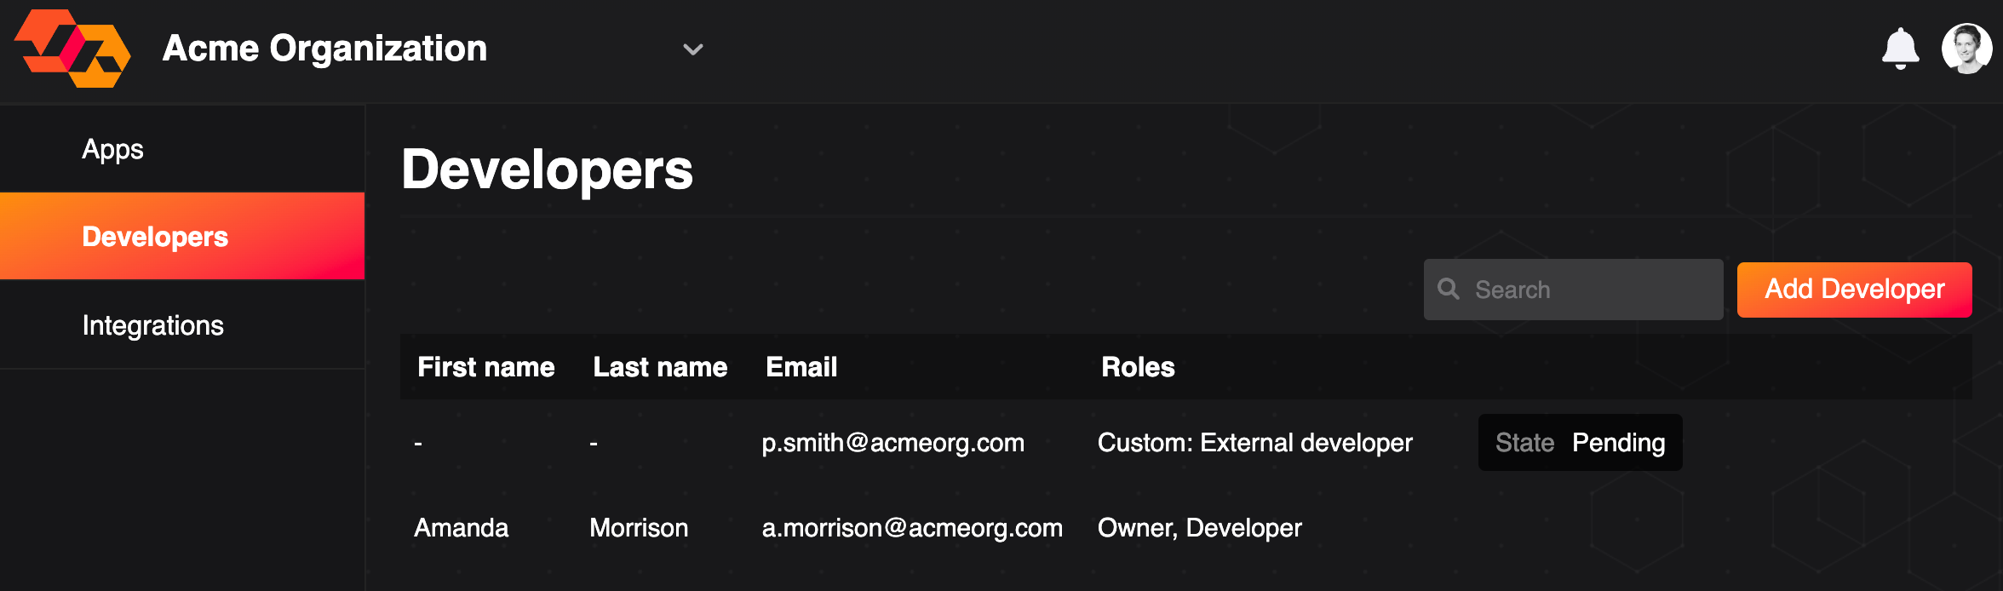Click the Acme Organization title
2003x591 pixels.
pos(324,49)
